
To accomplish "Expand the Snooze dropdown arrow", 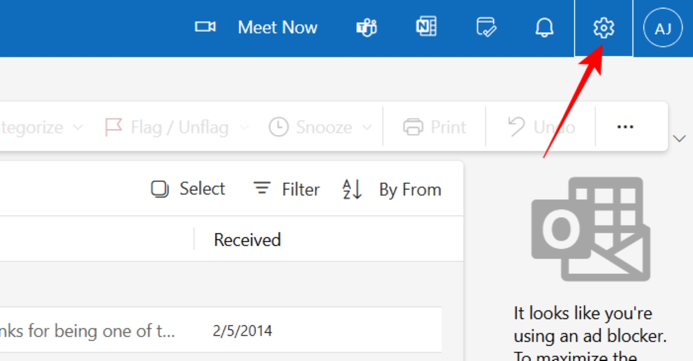I will [x=366, y=127].
